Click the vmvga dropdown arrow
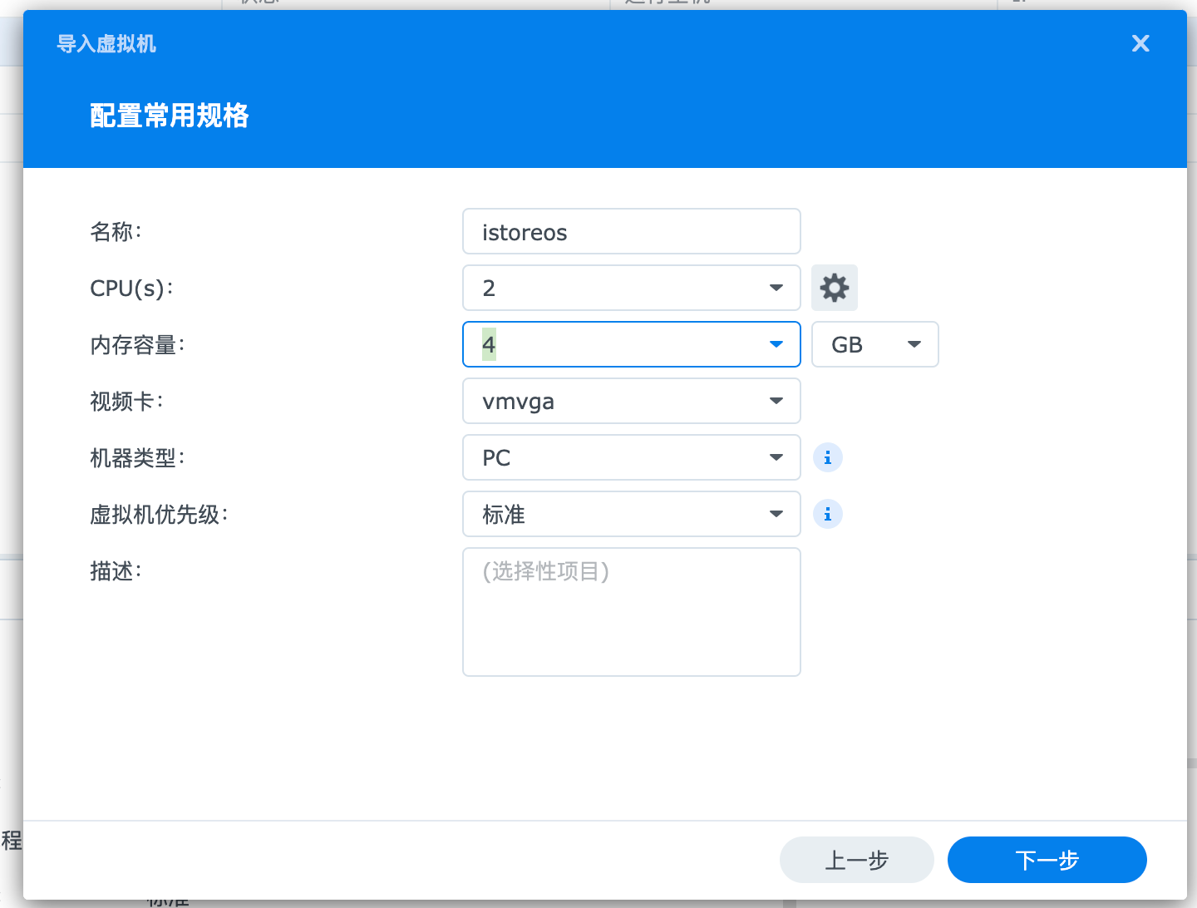Viewport: 1197px width, 908px height. [776, 401]
